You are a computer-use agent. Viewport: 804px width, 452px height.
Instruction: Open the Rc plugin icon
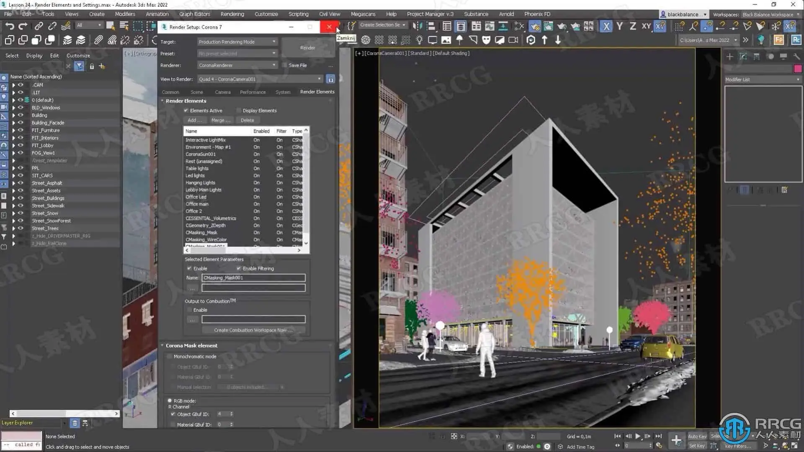click(x=796, y=40)
